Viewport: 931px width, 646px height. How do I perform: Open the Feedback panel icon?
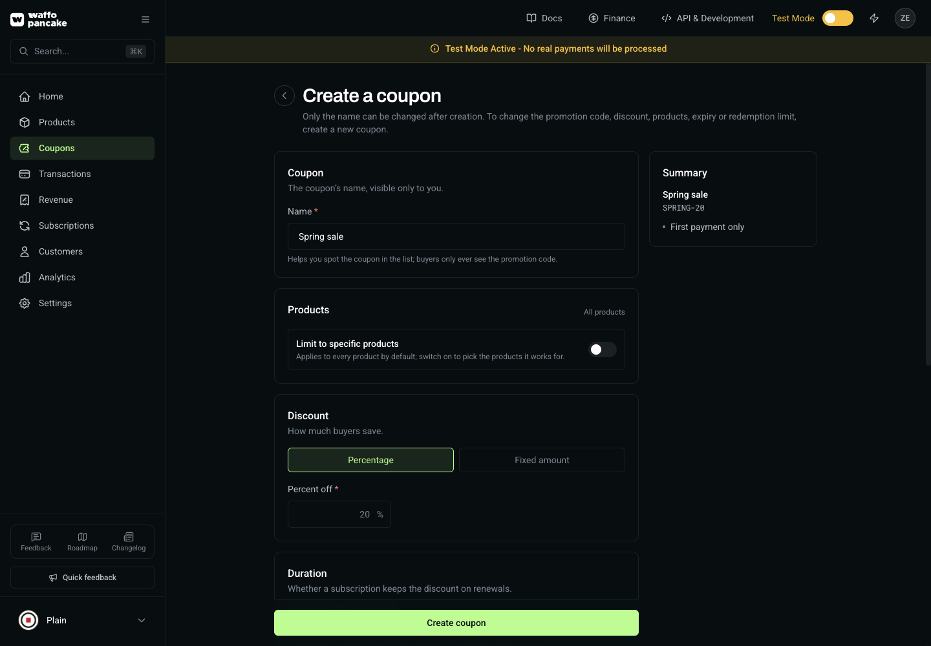[x=36, y=537]
